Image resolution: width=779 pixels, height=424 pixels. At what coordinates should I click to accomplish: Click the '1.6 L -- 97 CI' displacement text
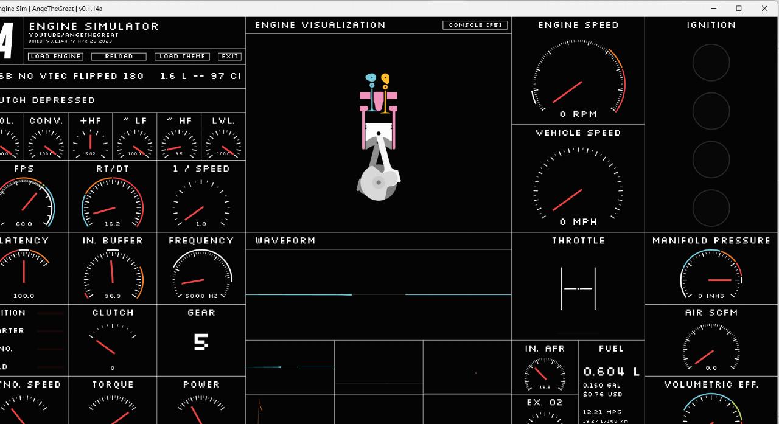point(201,76)
